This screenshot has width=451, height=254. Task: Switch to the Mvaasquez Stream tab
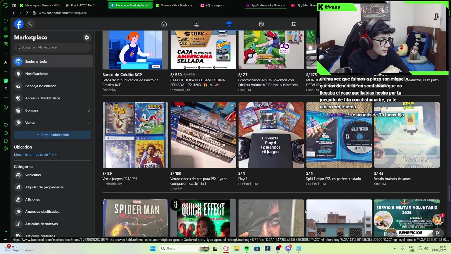(40, 5)
